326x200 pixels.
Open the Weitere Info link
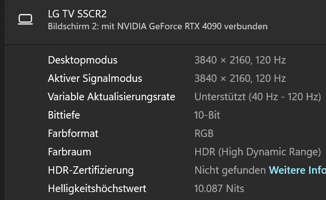[297, 170]
